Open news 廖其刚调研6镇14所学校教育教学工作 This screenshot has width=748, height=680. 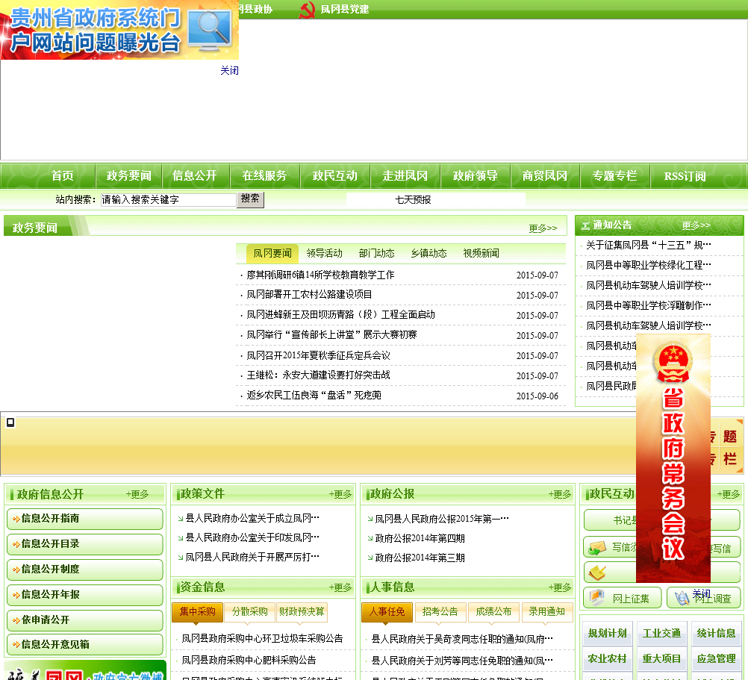click(320, 275)
